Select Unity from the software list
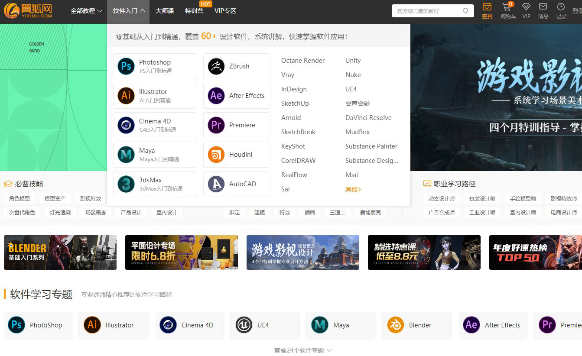 (353, 61)
